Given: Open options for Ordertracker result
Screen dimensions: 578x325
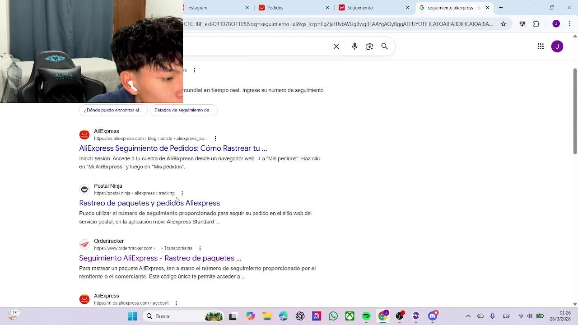Looking at the screenshot, I should (x=200, y=248).
